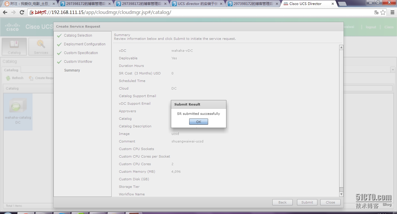Click the new tab button
397x214 pixels.
coord(342,4)
